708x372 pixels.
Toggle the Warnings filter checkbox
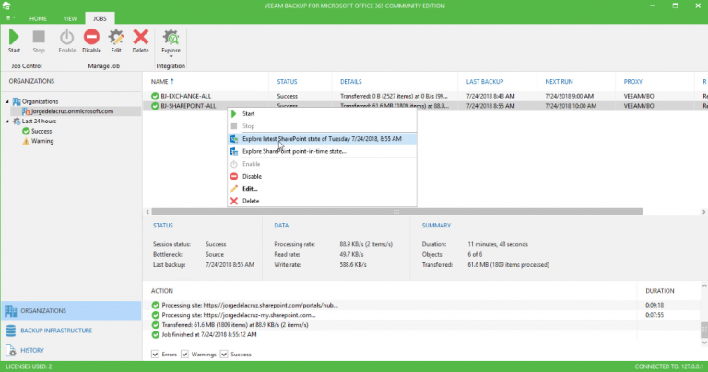[x=184, y=355]
